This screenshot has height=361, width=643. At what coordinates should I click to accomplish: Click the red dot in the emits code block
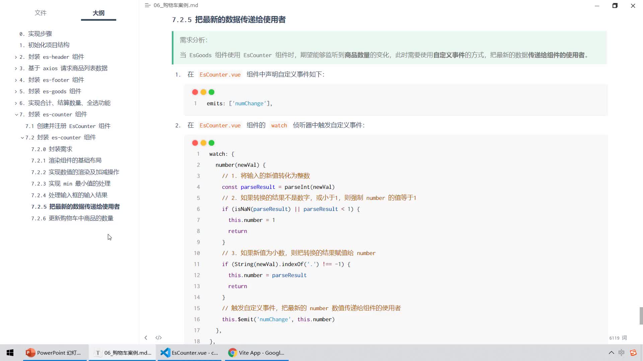click(x=195, y=92)
